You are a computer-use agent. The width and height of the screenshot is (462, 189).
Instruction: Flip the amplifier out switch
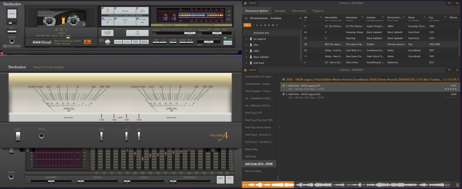(139, 136)
